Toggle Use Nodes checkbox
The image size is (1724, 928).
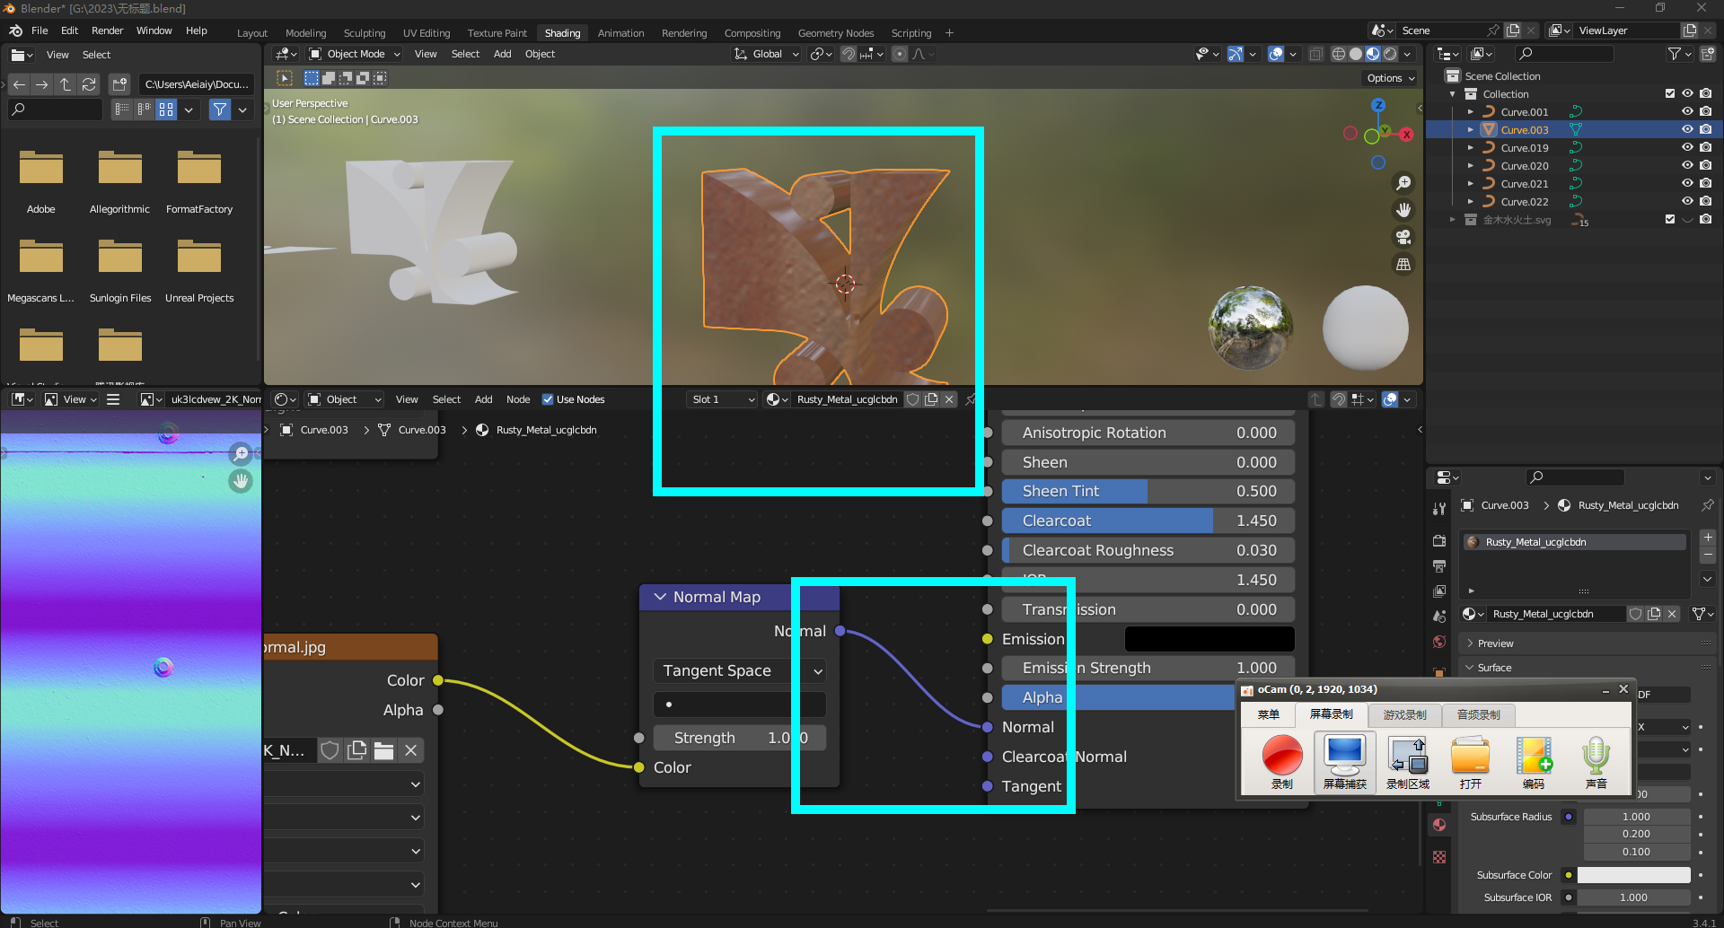pos(548,399)
